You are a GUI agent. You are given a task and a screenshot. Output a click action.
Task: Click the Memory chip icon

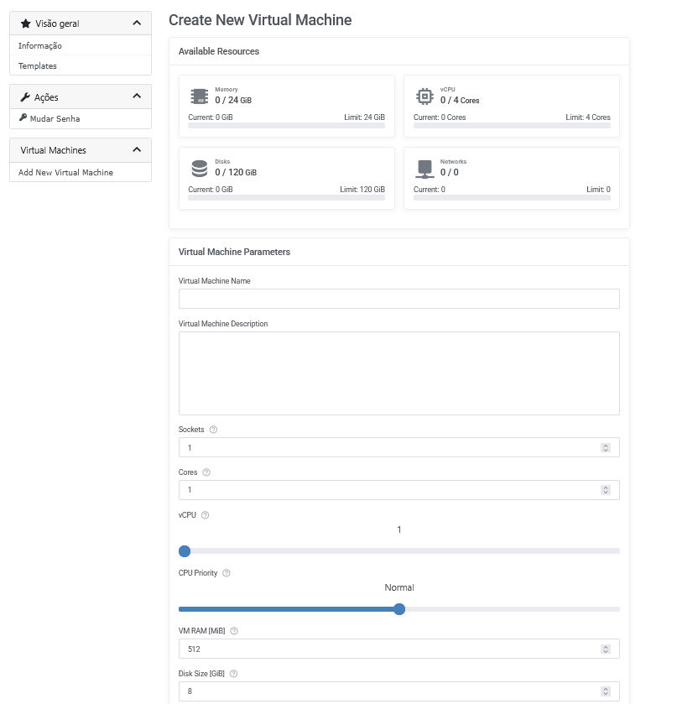(199, 96)
